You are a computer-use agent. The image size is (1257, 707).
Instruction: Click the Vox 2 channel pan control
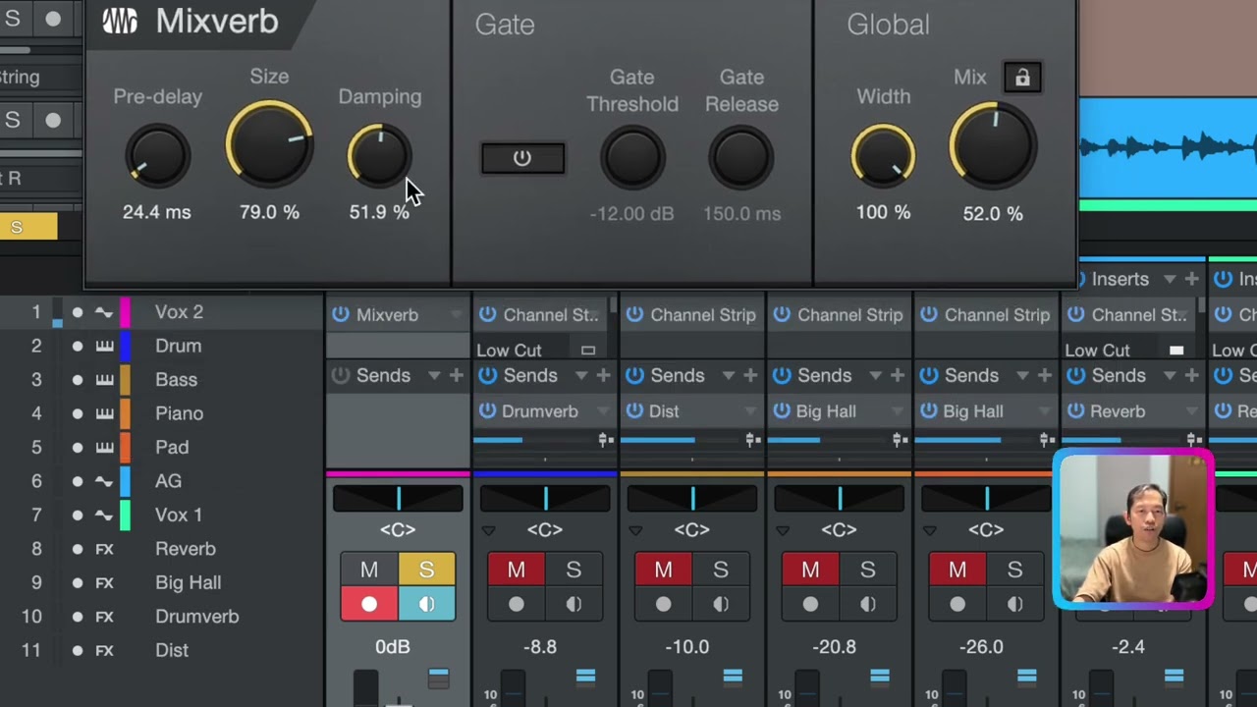pos(398,499)
